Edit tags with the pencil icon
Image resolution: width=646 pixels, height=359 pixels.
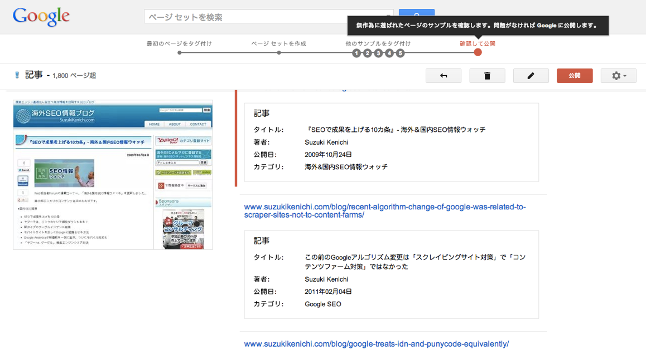click(531, 76)
